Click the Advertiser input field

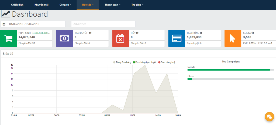click(x=103, y=24)
